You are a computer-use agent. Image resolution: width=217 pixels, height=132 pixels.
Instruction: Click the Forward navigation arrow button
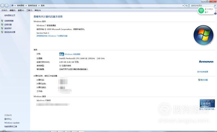click(x=7, y=6)
